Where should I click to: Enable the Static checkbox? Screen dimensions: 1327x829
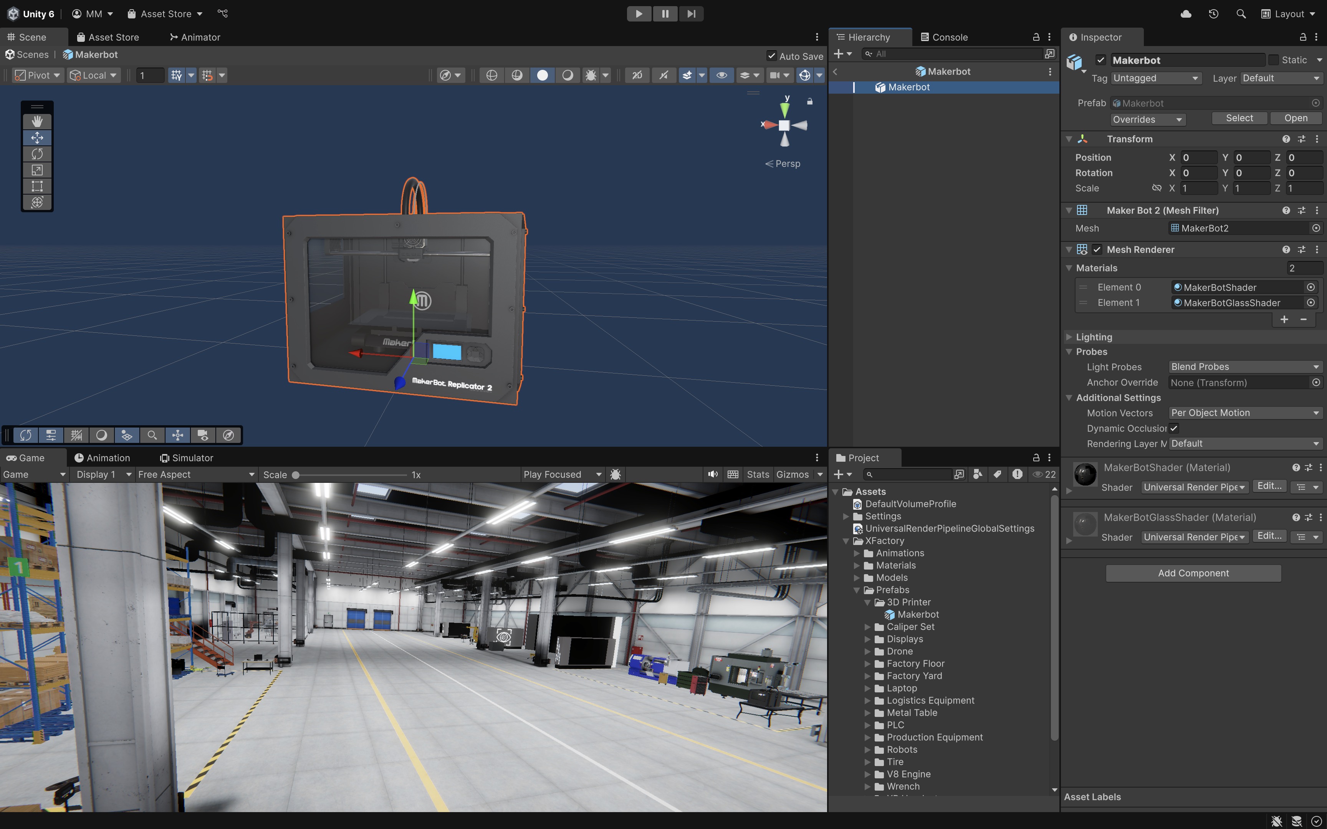(1274, 60)
